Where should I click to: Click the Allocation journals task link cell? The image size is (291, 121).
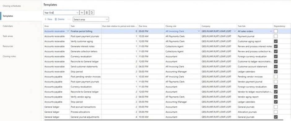coord(255,112)
